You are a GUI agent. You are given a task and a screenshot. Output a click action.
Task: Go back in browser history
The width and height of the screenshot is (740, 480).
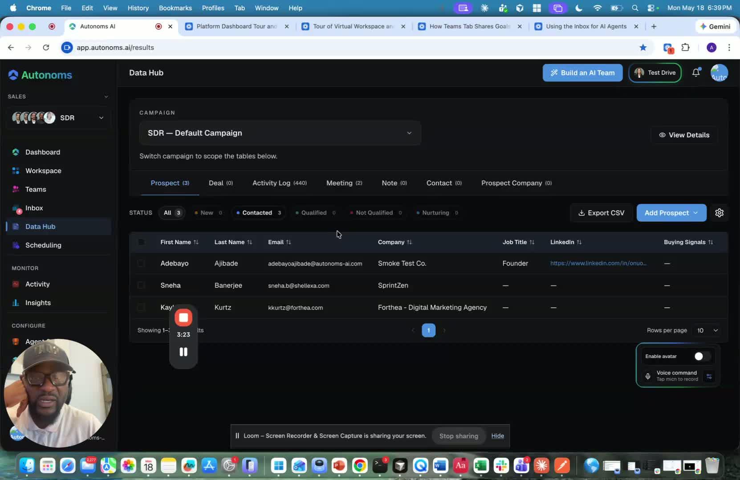click(x=11, y=47)
